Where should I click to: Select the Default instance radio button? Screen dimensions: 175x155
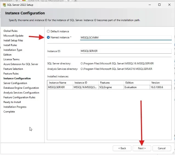click(48, 31)
